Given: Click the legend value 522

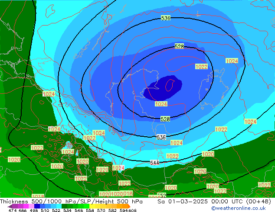Looking at the screenshot, I should pyautogui.click(x=56, y=210).
